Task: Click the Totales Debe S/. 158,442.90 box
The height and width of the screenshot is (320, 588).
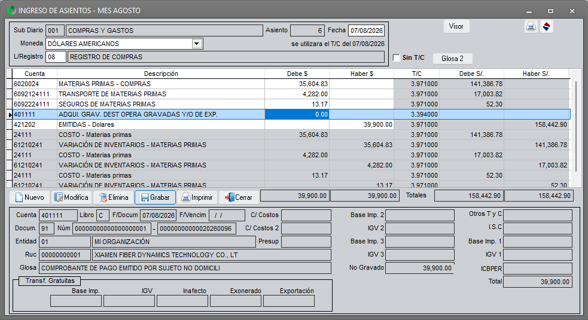Action: pyautogui.click(x=469, y=196)
